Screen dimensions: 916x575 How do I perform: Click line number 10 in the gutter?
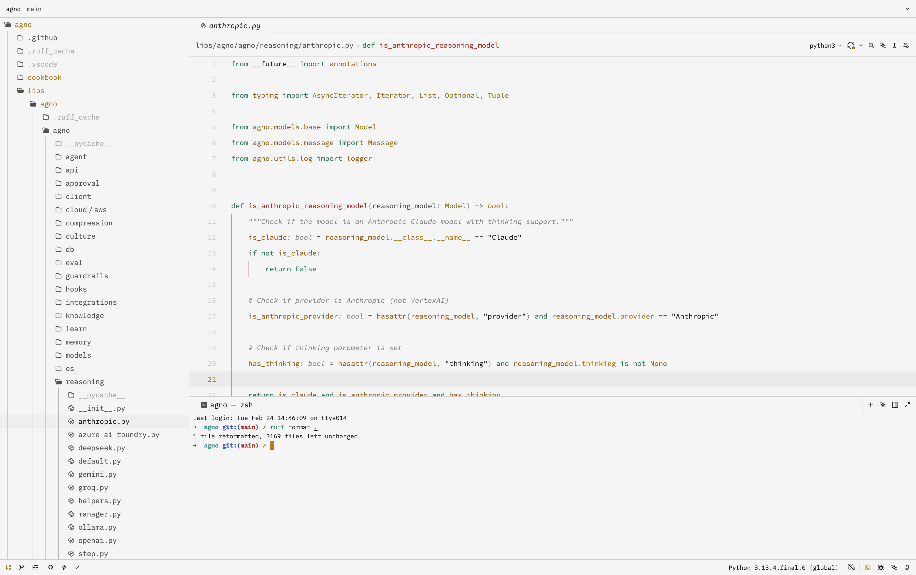tap(212, 206)
